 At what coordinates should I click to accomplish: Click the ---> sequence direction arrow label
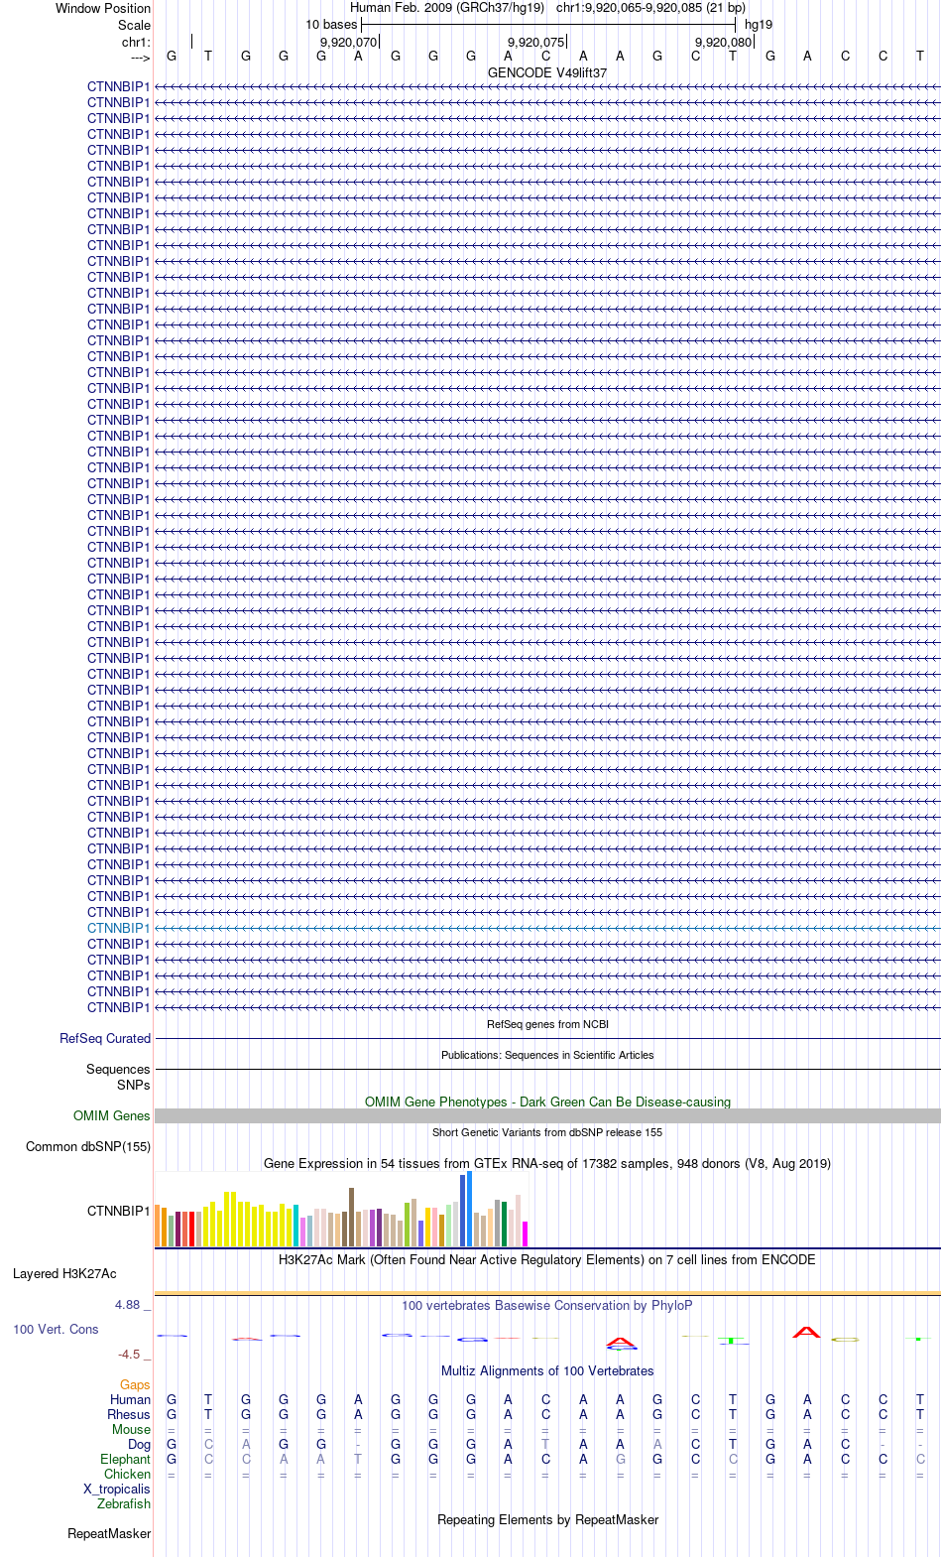140,58
